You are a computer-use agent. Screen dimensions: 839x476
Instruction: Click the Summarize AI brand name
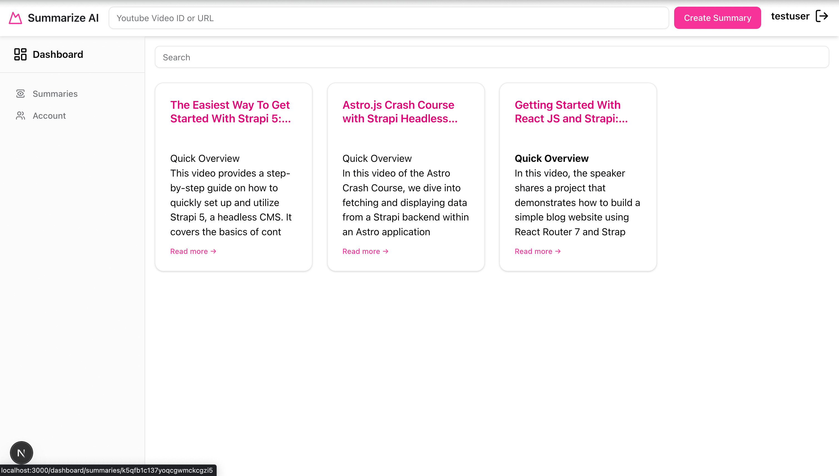point(63,18)
